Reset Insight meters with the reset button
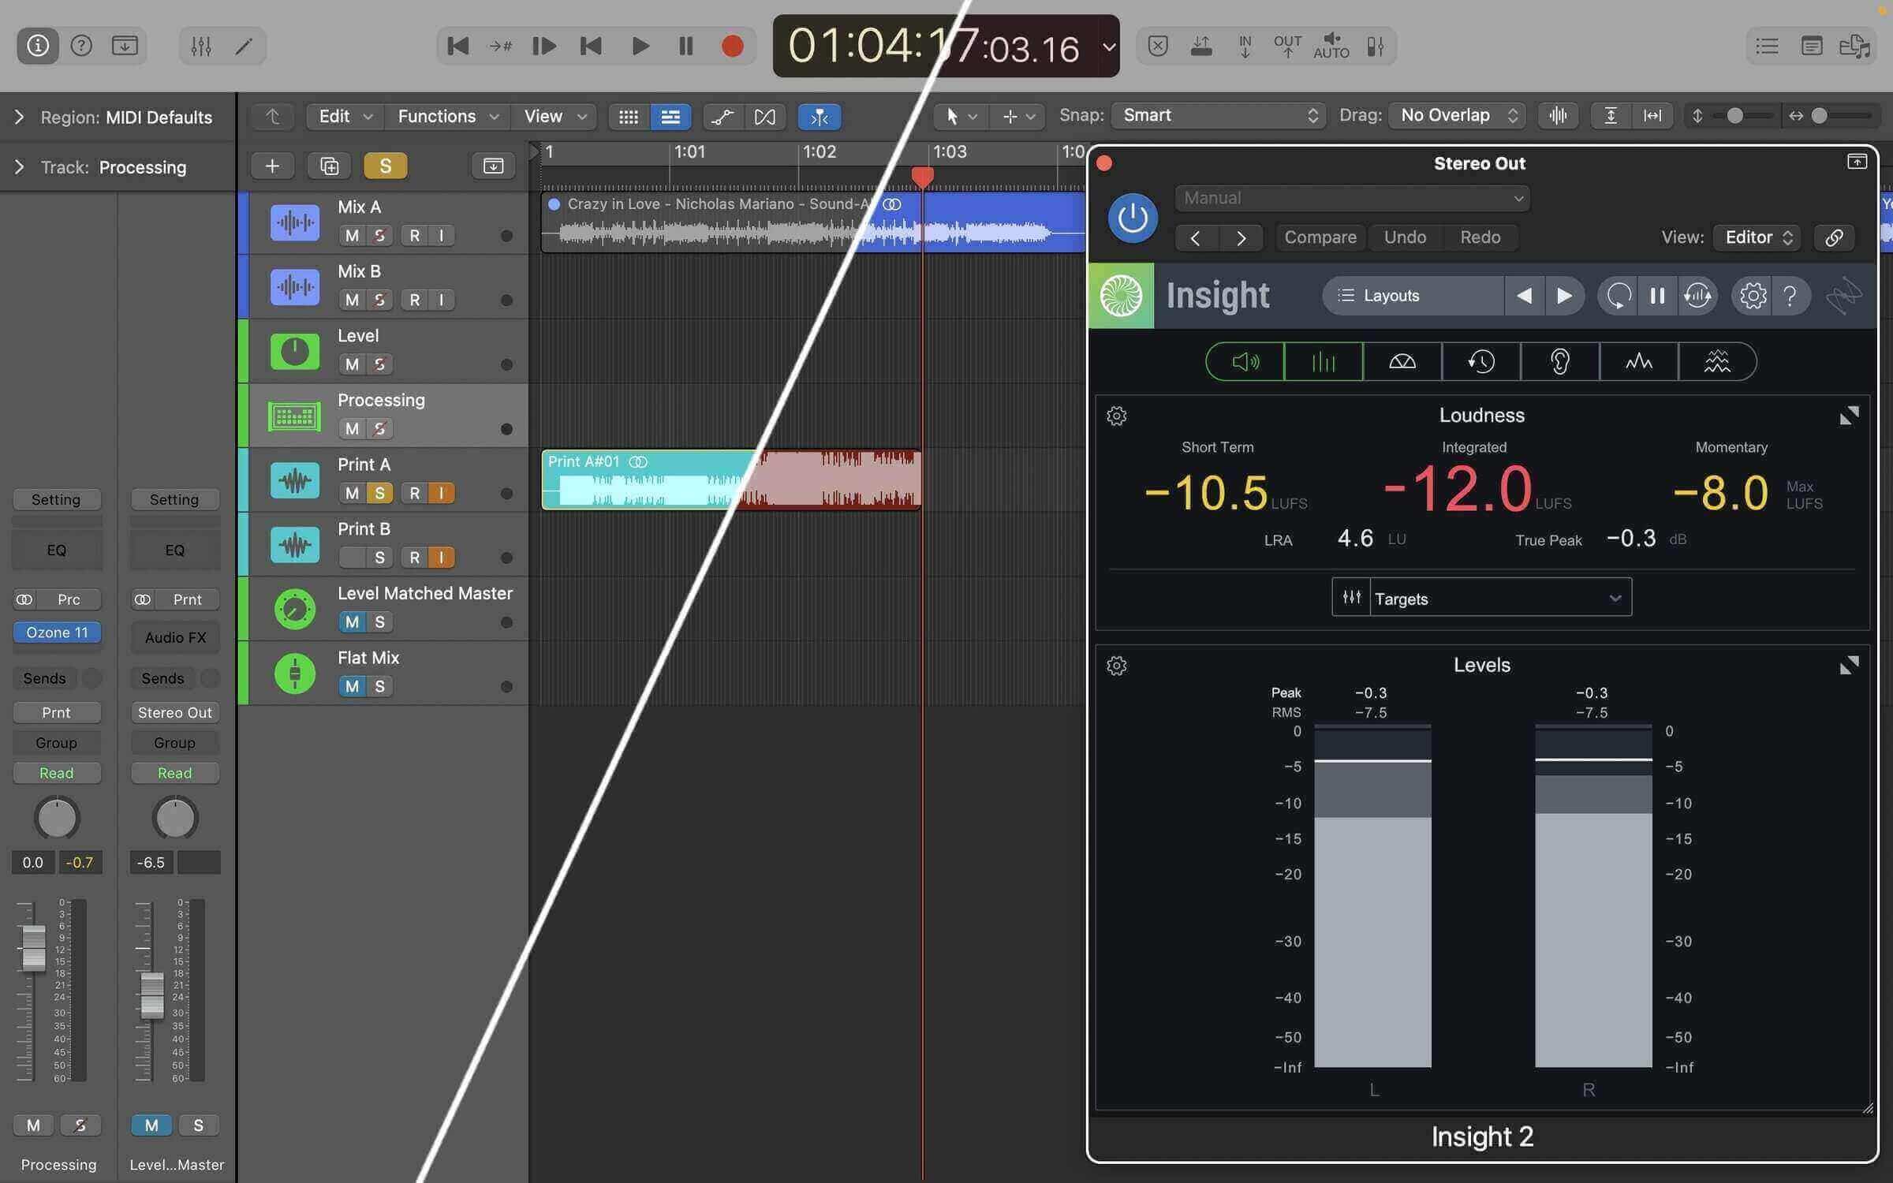1893x1183 pixels. click(1618, 296)
